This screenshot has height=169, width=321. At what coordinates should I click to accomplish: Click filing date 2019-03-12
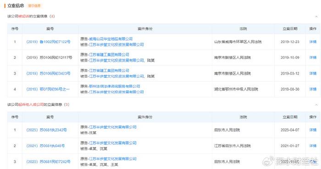pos(290,73)
